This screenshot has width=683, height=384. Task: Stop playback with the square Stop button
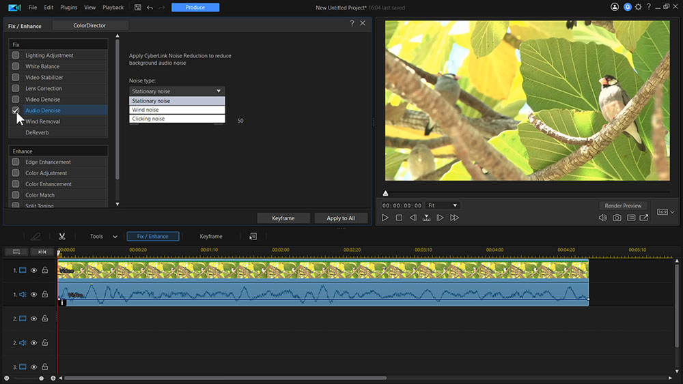click(x=399, y=218)
